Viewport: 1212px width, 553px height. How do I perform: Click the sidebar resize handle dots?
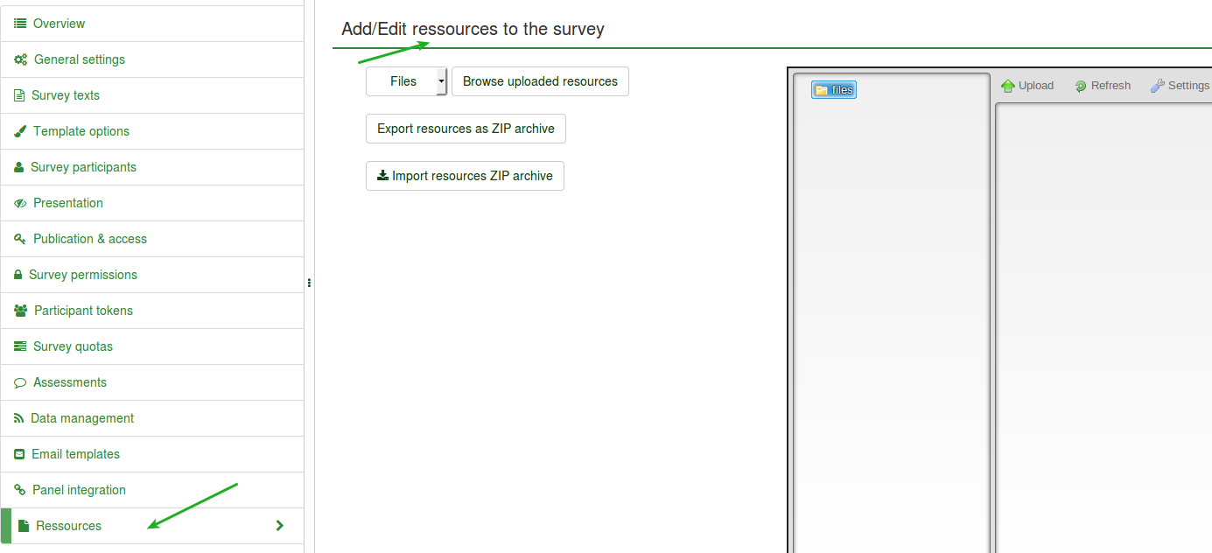point(309,283)
